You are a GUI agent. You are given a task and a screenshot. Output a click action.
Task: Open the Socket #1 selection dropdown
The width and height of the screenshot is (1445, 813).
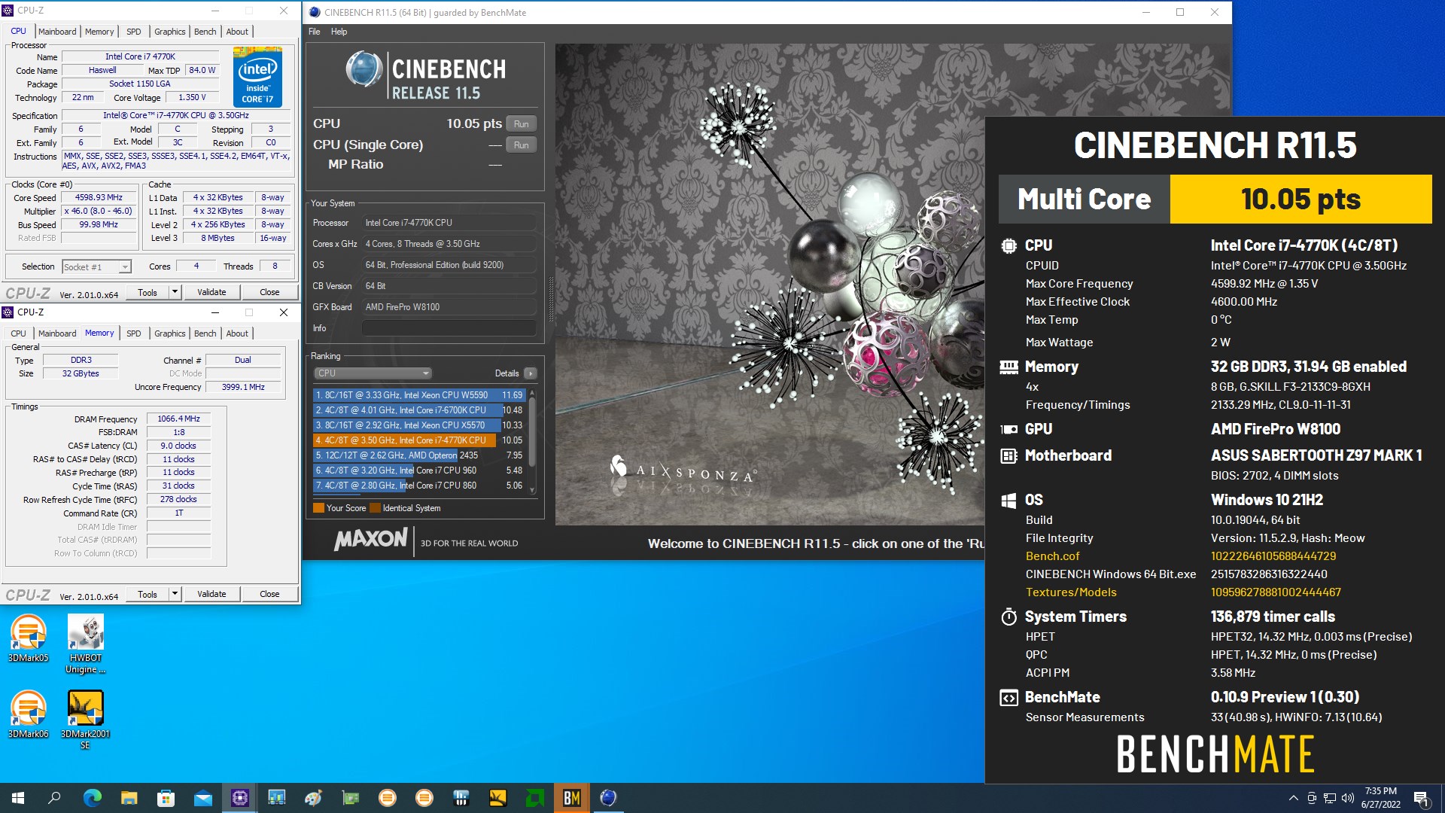[96, 266]
